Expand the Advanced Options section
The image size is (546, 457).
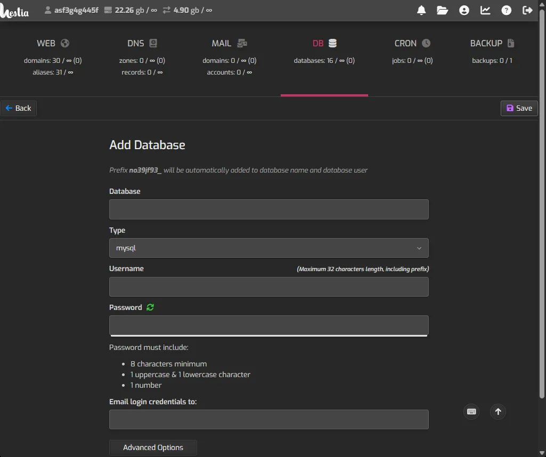click(153, 447)
